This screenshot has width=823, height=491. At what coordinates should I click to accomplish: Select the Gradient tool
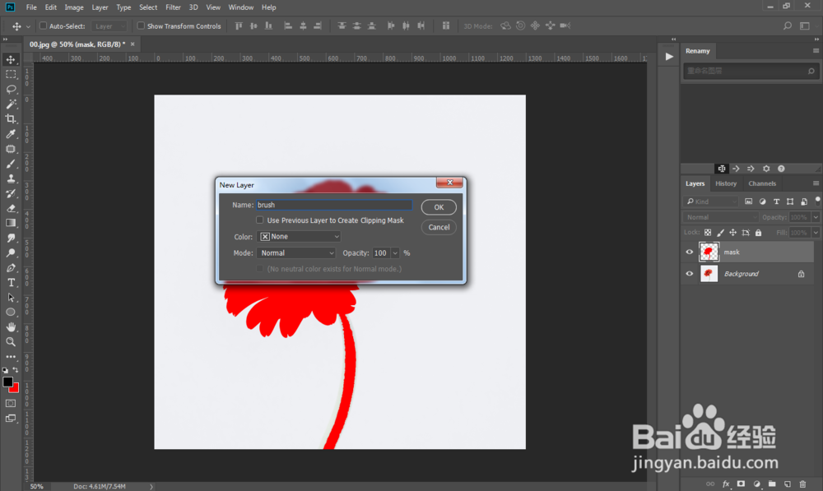pyautogui.click(x=11, y=223)
